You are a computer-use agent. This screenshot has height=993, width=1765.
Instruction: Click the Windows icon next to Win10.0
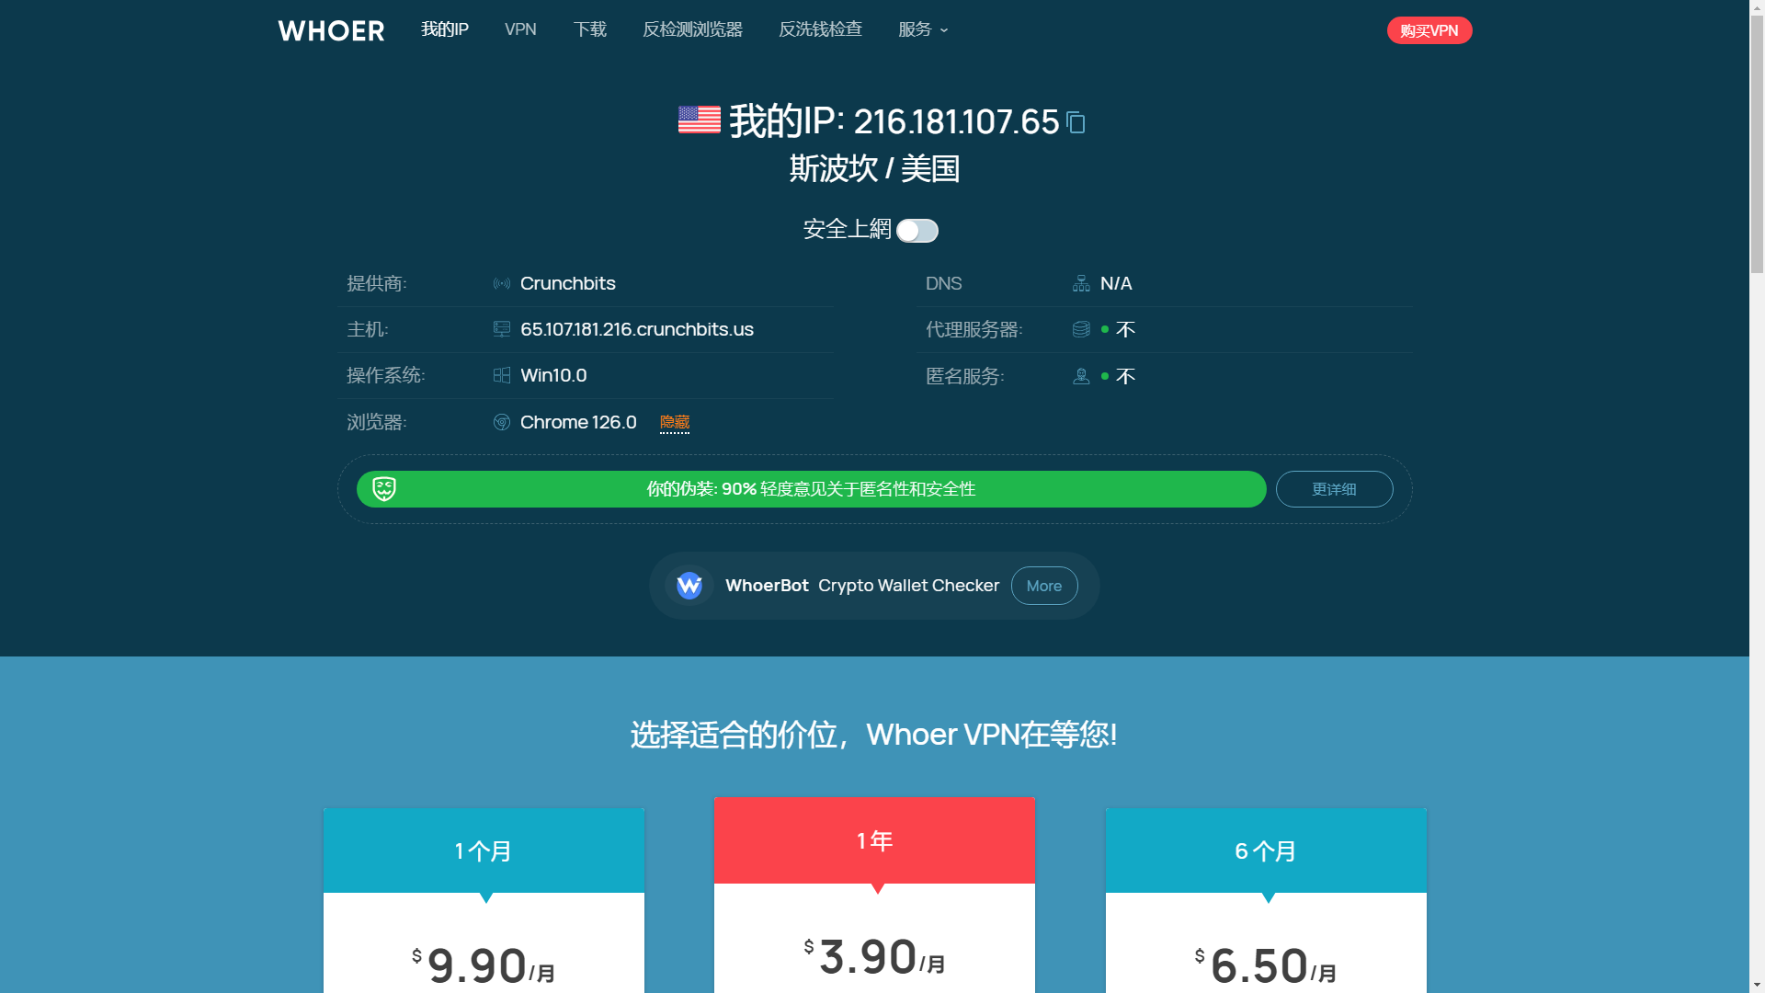click(502, 375)
